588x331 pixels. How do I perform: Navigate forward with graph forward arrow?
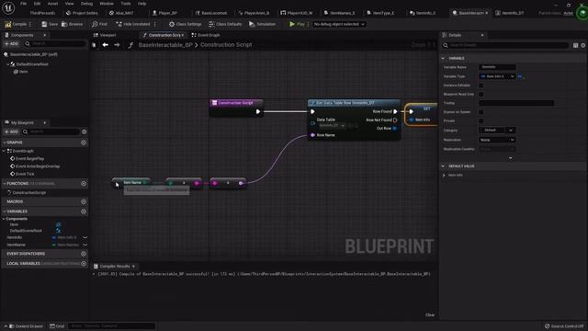pyautogui.click(x=117, y=45)
